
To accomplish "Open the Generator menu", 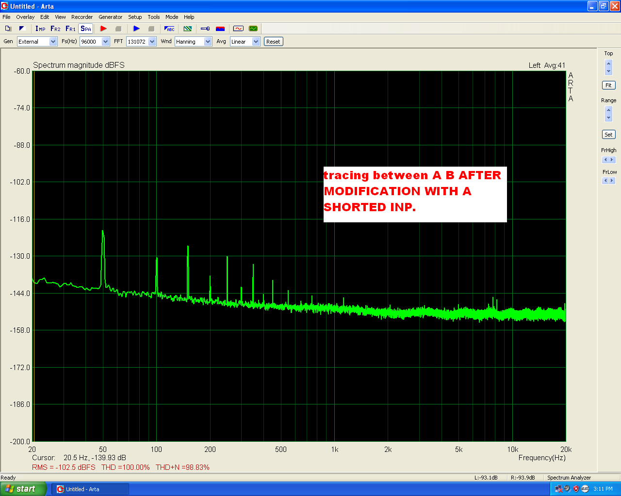I will (x=111, y=17).
